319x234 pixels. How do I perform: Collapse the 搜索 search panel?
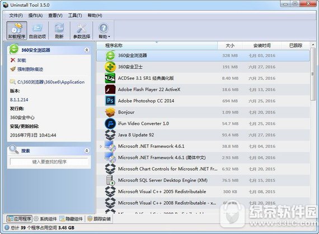click(87, 151)
